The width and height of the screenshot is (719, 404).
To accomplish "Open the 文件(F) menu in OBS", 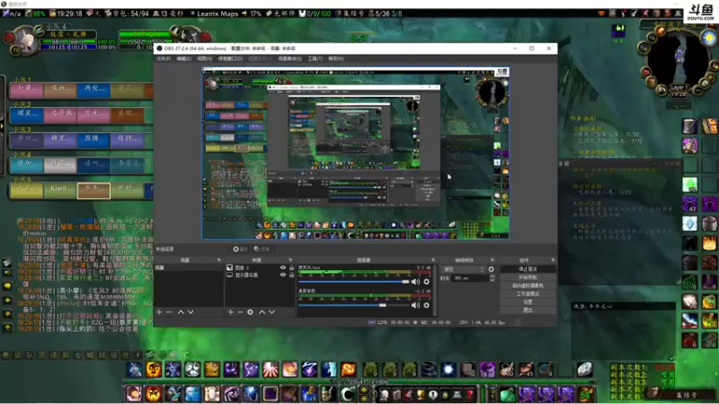I will click(164, 58).
